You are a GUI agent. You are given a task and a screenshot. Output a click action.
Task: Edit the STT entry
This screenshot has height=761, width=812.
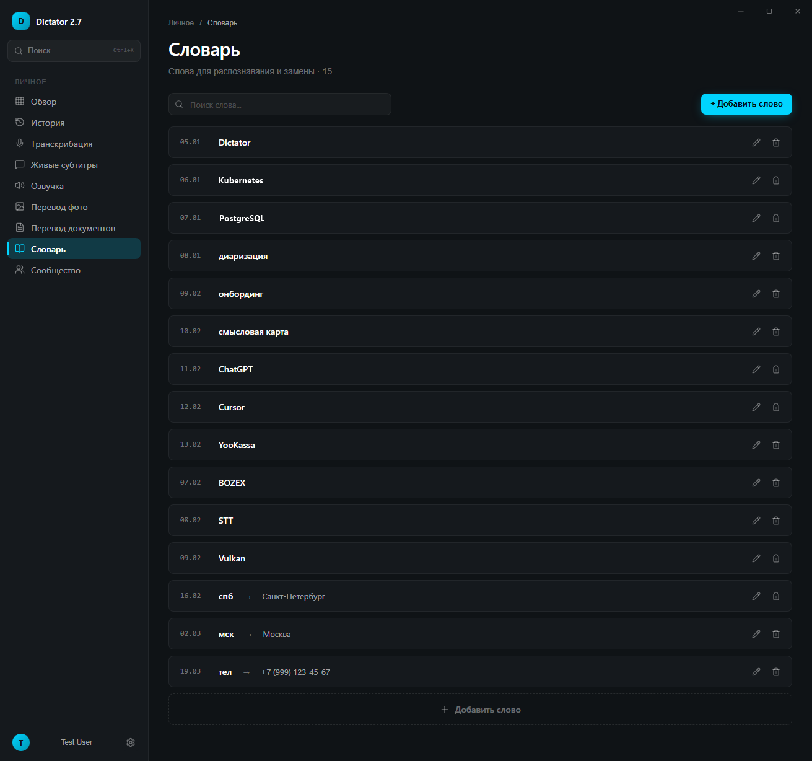(756, 521)
